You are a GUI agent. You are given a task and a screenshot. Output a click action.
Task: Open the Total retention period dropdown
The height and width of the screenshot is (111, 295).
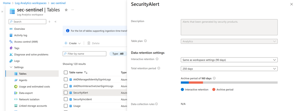229,69
